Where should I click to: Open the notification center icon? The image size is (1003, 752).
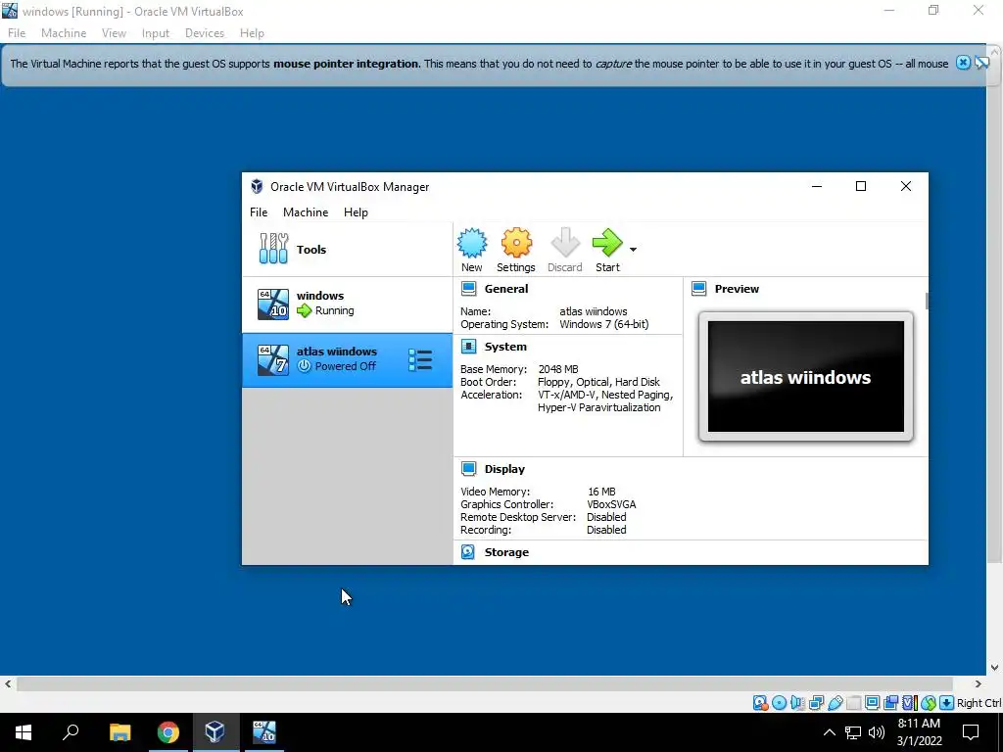971,732
